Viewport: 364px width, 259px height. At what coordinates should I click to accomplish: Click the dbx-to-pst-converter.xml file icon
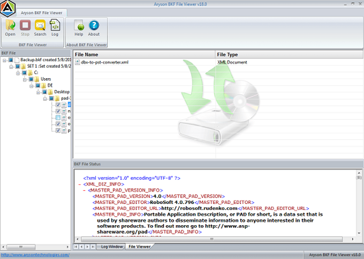point(77,62)
